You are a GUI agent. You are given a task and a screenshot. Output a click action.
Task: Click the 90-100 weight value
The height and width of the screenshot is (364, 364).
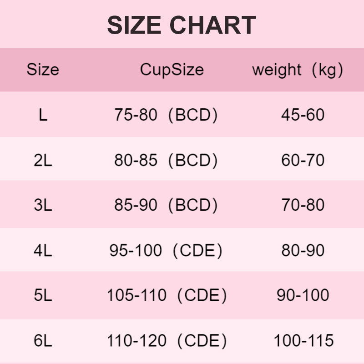(303, 295)
